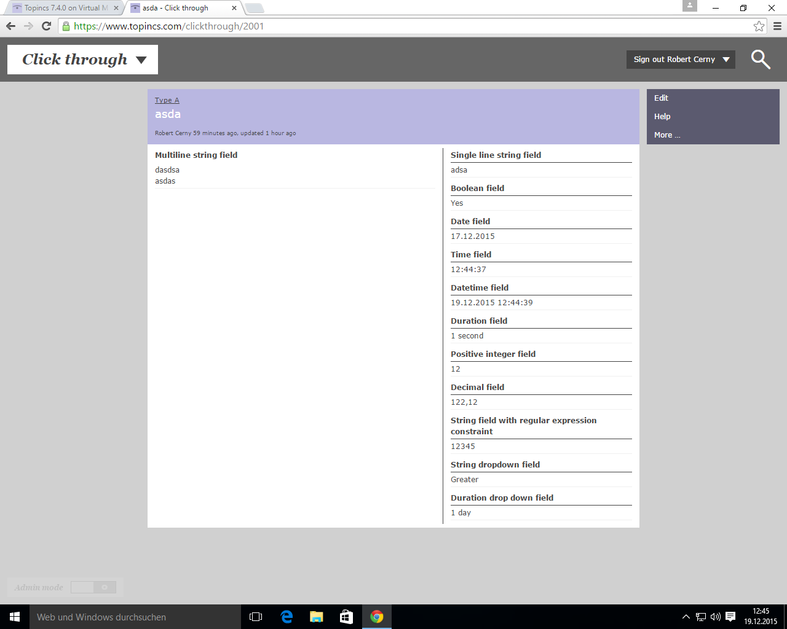This screenshot has height=629, width=787.
Task: Follow the Type A link
Action: [167, 100]
